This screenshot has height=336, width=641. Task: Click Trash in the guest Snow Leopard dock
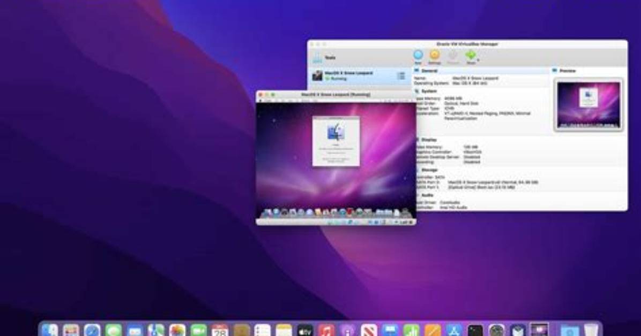click(405, 212)
